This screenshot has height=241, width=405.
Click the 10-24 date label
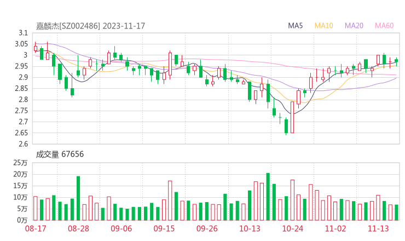tap(293, 228)
